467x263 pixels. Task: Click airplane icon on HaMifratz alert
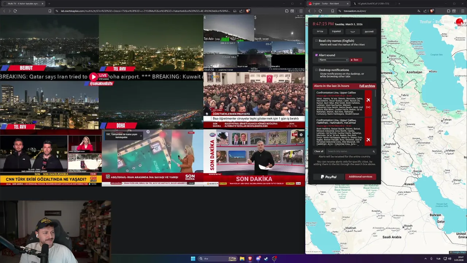(368, 140)
